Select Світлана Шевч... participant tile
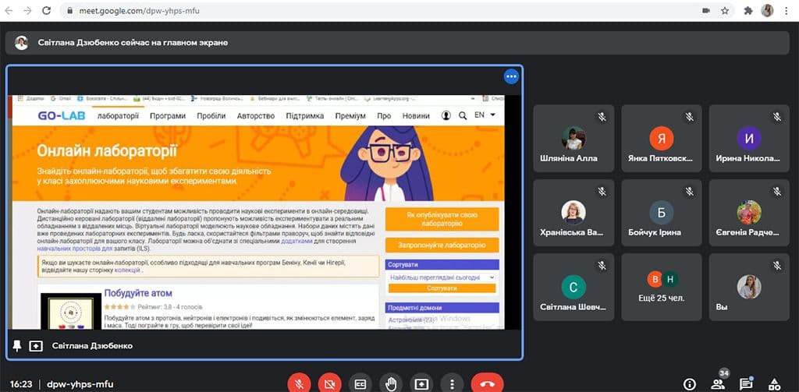This screenshot has height=392, width=799. (x=574, y=287)
